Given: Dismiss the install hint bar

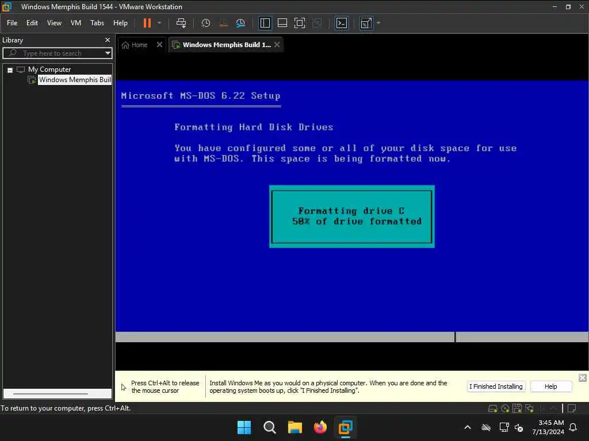Looking at the screenshot, I should (583, 378).
